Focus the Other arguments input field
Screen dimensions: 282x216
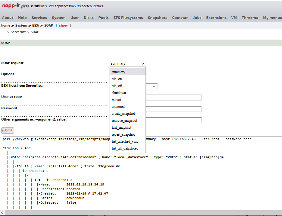coord(174,120)
